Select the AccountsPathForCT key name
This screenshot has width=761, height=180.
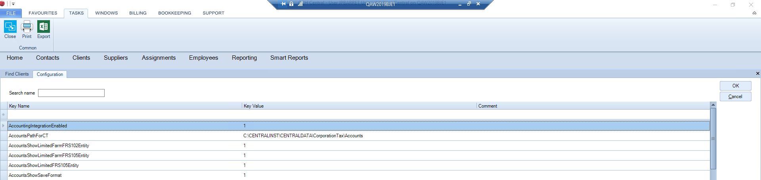click(x=29, y=136)
